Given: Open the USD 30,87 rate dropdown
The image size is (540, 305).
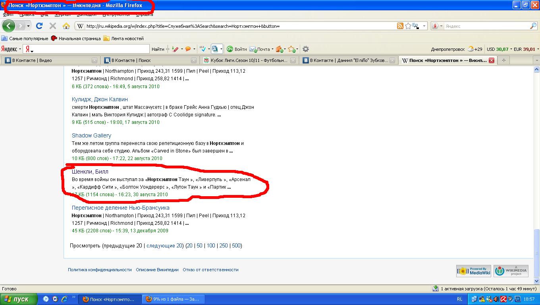Looking at the screenshot, I should pos(499,49).
